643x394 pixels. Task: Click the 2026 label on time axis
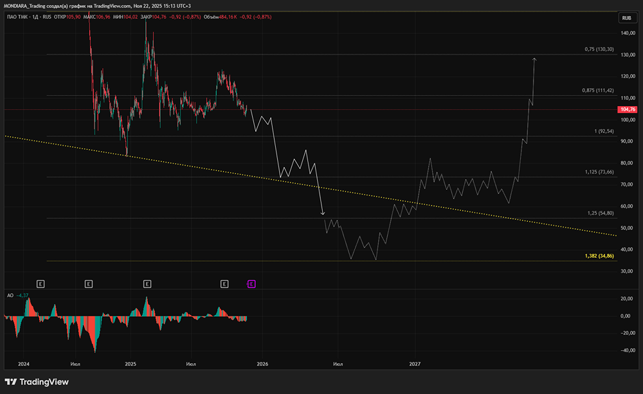(x=262, y=364)
